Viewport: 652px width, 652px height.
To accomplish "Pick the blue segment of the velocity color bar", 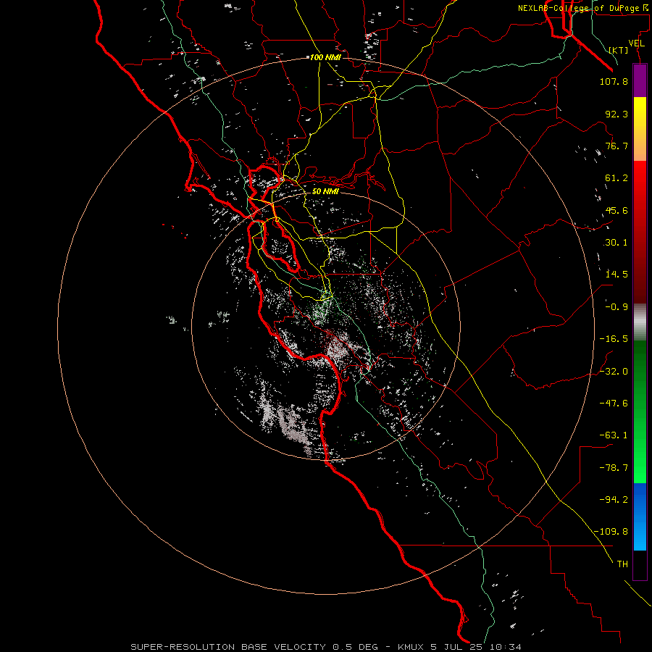I will click(640, 517).
